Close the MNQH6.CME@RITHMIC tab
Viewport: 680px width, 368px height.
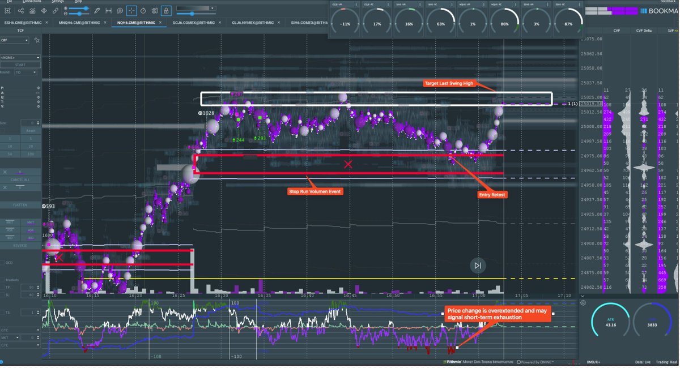click(x=105, y=23)
